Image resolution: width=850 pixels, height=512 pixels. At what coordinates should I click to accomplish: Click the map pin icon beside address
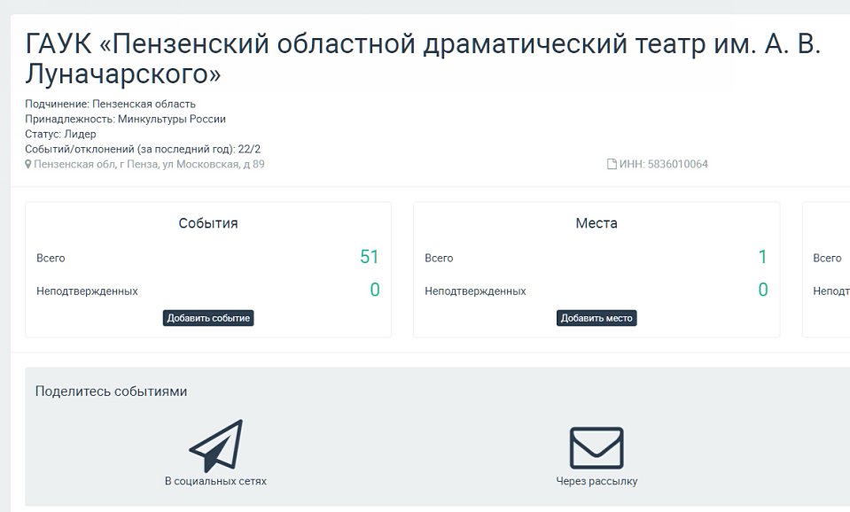click(28, 164)
